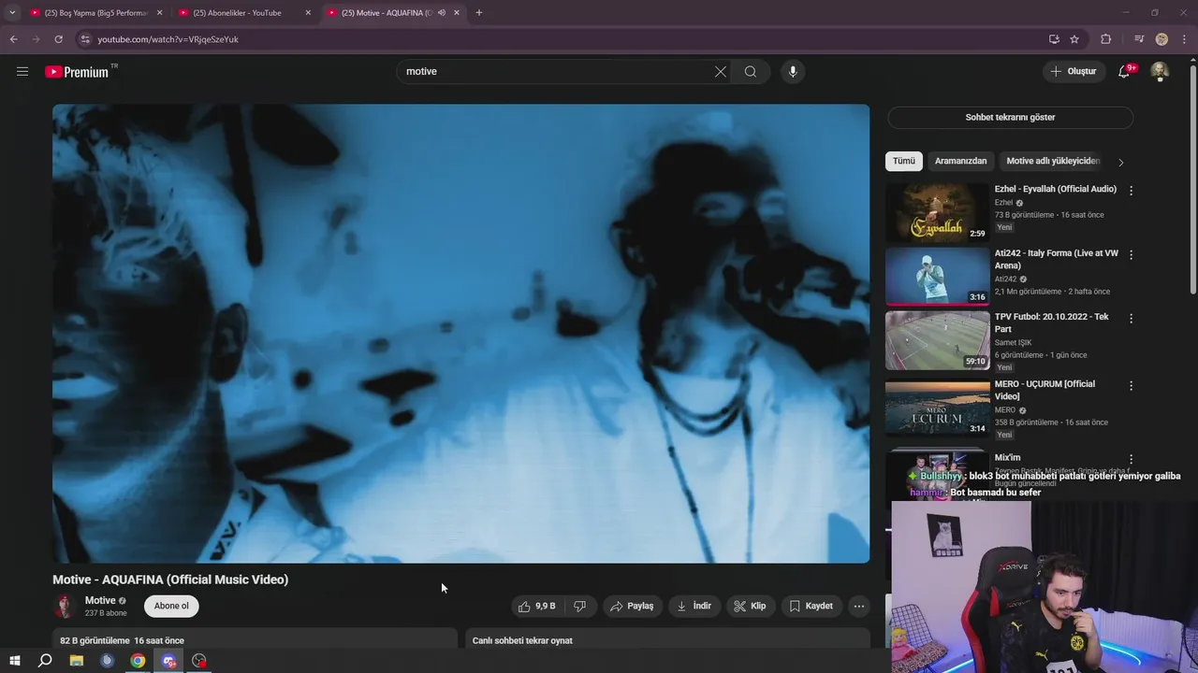Open the Oluştur create button
The image size is (1198, 673).
[1073, 71]
